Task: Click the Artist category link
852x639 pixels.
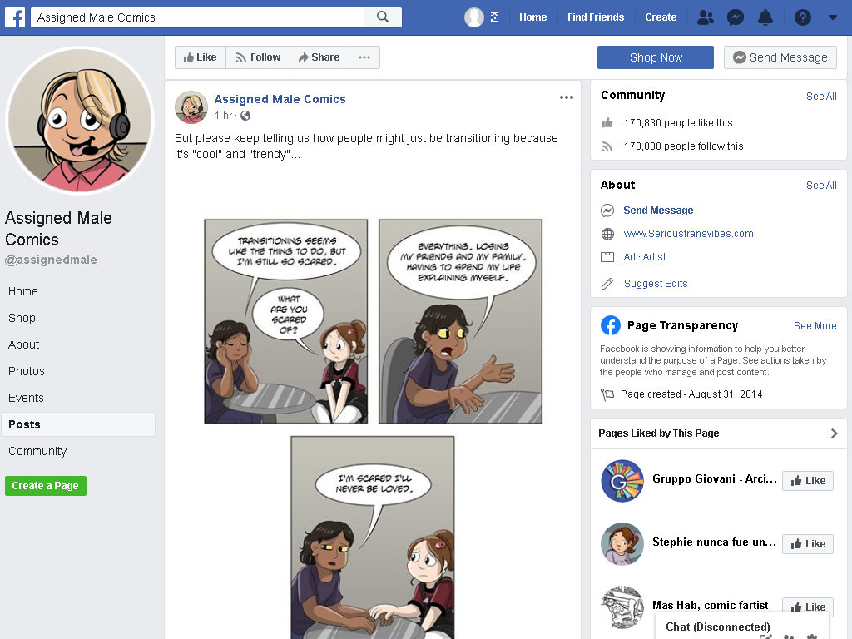Action: pos(654,257)
